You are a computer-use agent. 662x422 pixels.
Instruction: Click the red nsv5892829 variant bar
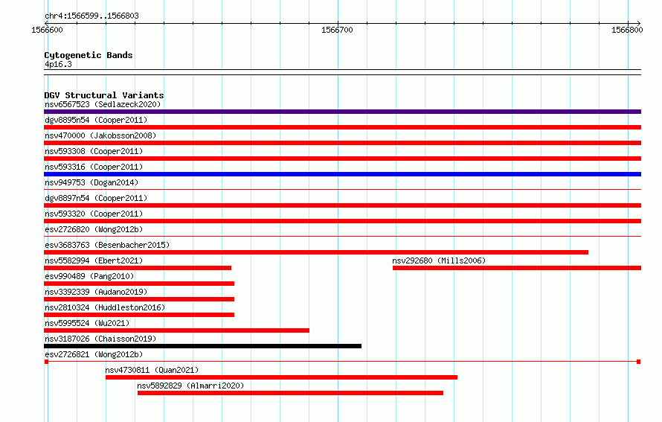pos(291,393)
